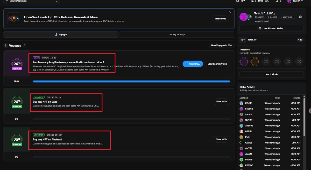Click the EPIC rarity tag
Screen dimensions: 311x170
[x=36, y=58]
